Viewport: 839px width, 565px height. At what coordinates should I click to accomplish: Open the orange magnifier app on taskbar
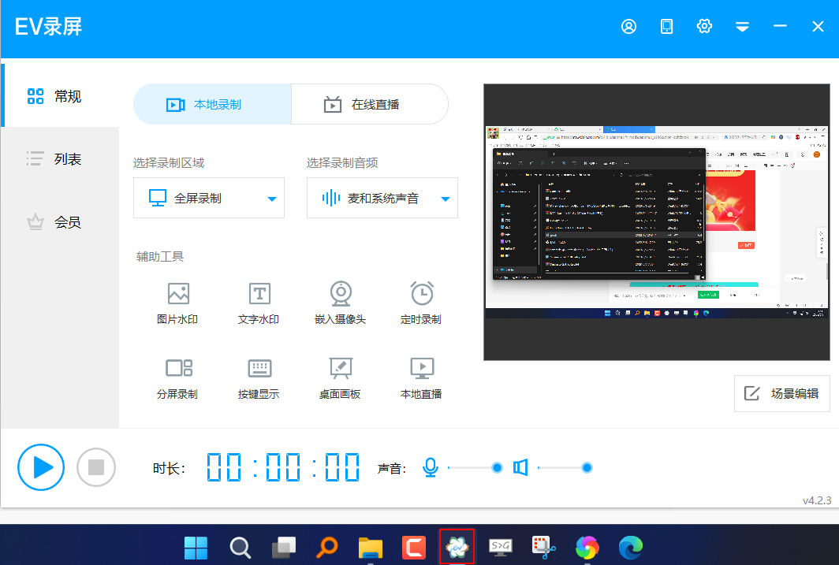[327, 548]
